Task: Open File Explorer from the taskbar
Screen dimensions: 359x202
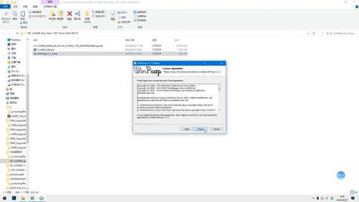Action: click(x=23, y=198)
